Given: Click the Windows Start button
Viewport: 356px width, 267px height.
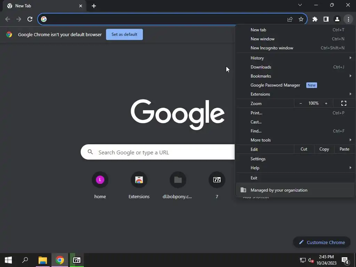Looking at the screenshot, I should tap(8, 260).
